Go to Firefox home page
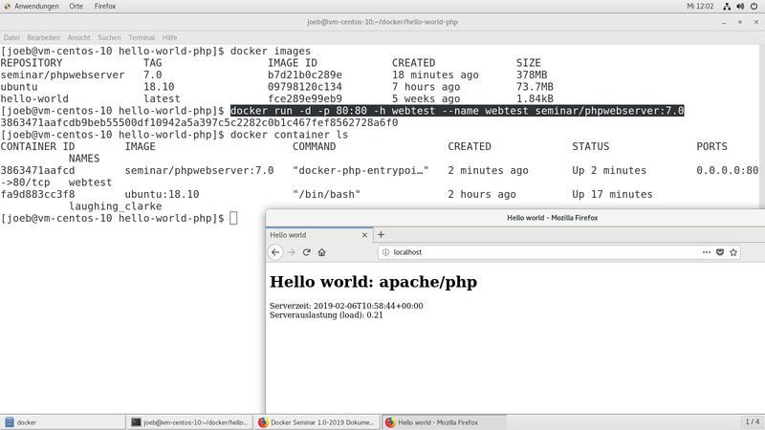 point(322,252)
